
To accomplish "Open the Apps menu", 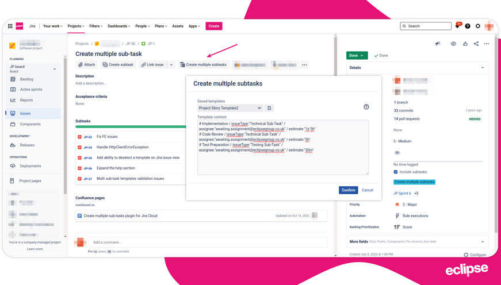I will click(194, 26).
